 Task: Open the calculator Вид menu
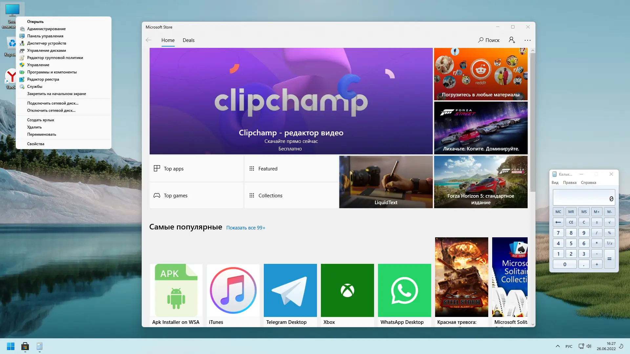click(x=555, y=183)
